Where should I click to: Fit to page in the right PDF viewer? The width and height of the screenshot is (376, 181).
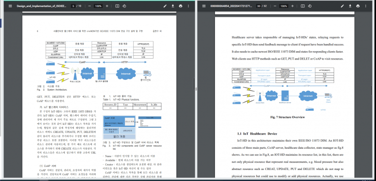click(303, 6)
